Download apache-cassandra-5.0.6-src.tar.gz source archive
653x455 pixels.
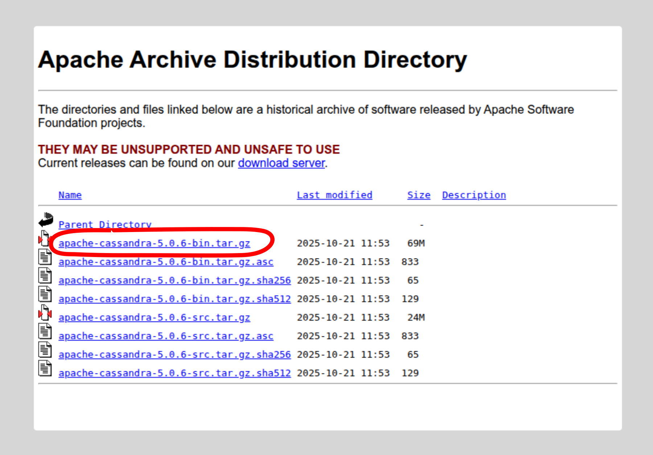pyautogui.click(x=154, y=318)
